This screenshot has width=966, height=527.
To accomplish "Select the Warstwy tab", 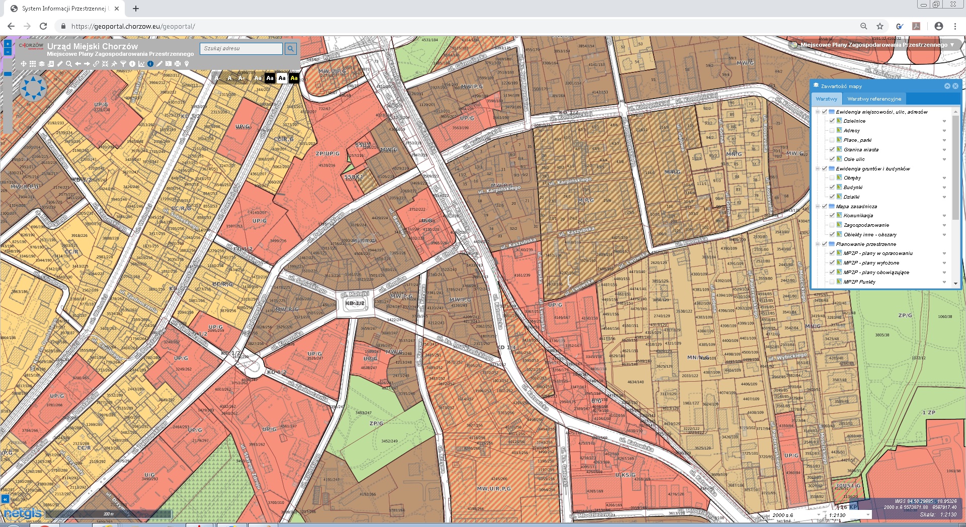I will click(x=826, y=99).
